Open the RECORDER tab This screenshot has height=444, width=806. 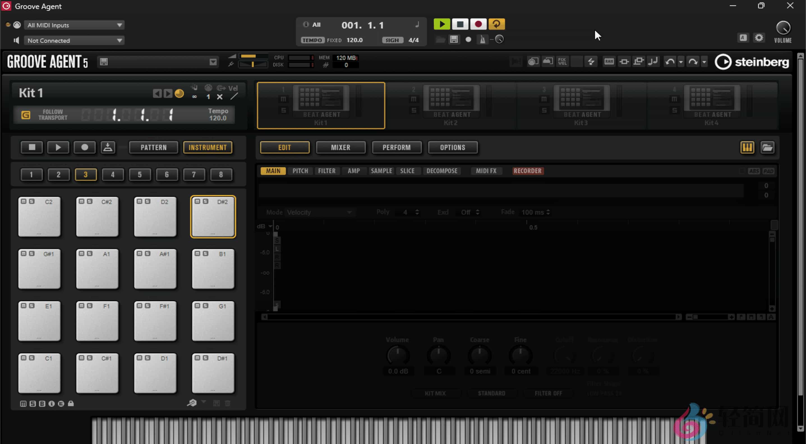tap(527, 171)
